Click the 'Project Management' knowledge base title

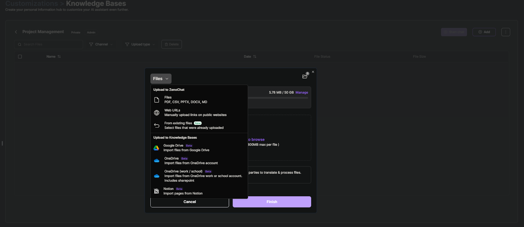43,32
